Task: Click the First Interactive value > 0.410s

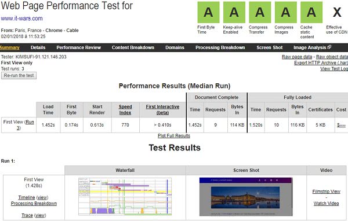Action: (162, 125)
